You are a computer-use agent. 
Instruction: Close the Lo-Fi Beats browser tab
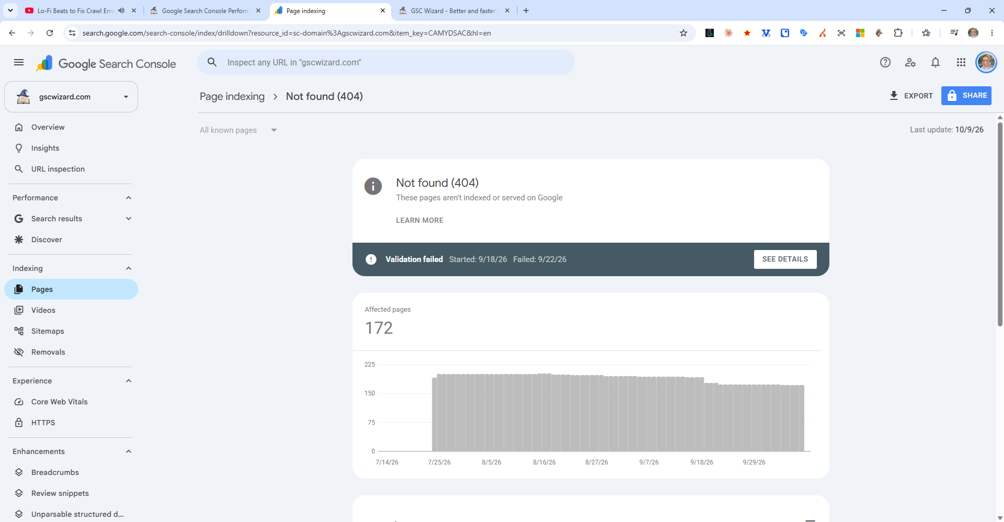[x=134, y=10]
